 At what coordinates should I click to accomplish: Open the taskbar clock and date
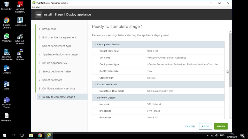coord(232,135)
